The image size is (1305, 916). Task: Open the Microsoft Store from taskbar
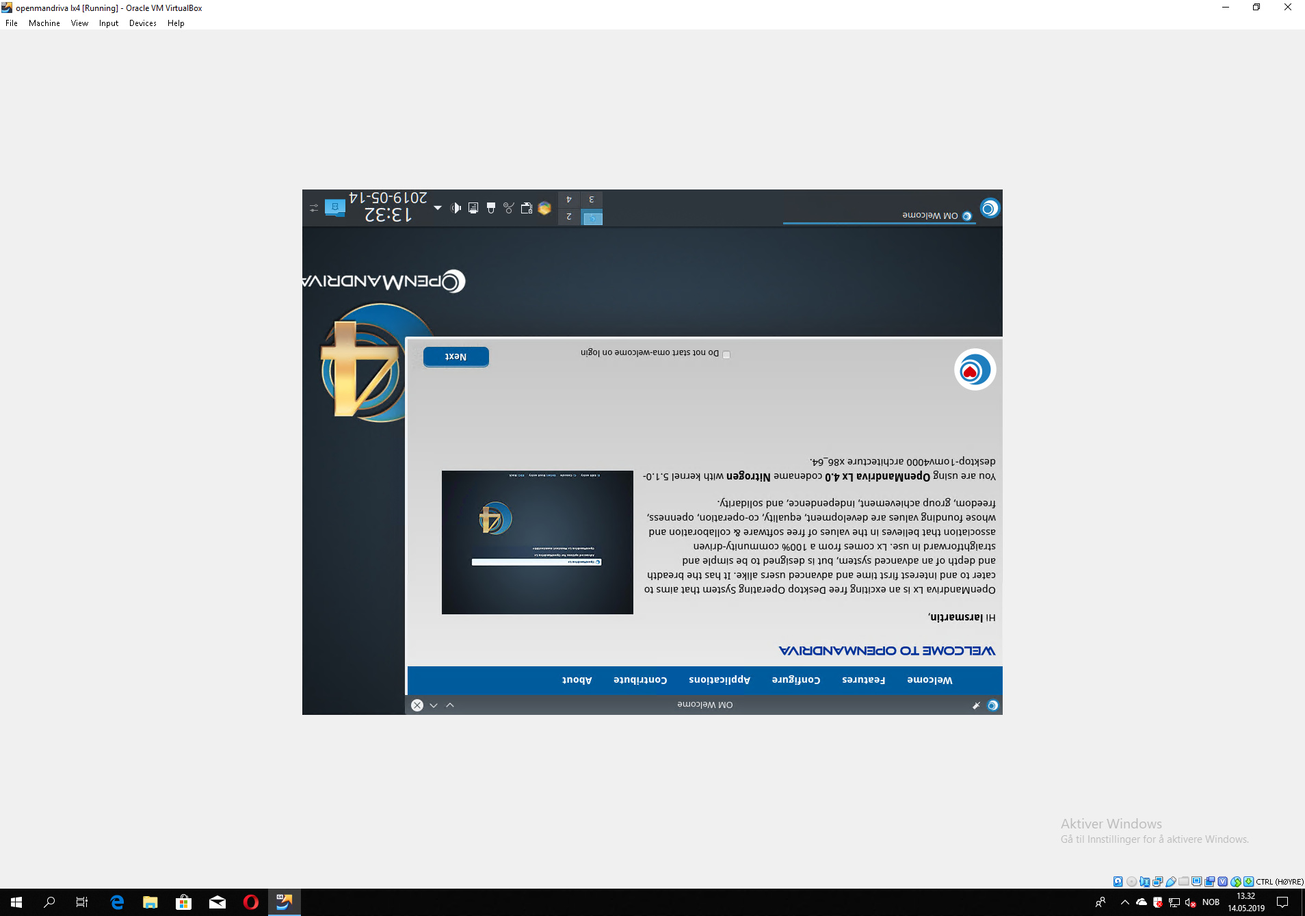(184, 902)
